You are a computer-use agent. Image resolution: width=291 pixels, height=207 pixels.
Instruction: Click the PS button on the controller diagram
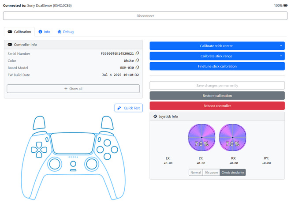pos(73,164)
